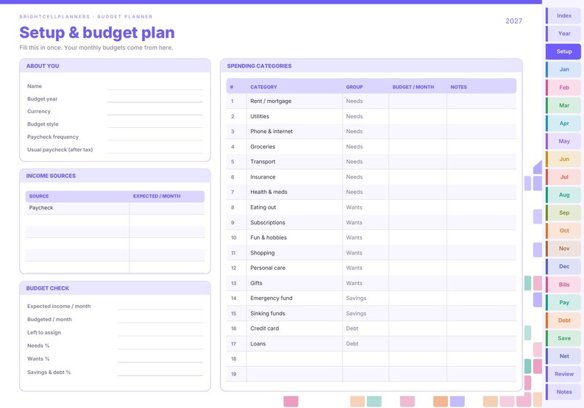The height and width of the screenshot is (408, 584).
Task: Click the budget cell for Groceries
Action: click(418, 147)
